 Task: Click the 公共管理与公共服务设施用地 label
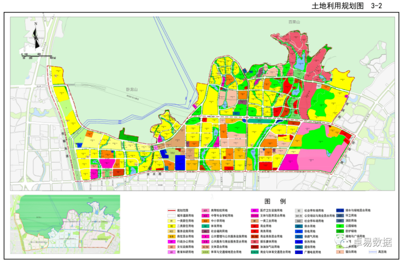[x=229, y=237]
